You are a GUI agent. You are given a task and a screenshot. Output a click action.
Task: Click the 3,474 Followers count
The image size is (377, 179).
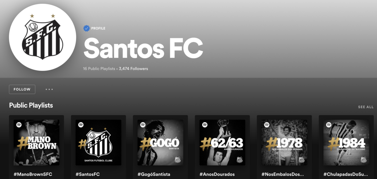133,69
